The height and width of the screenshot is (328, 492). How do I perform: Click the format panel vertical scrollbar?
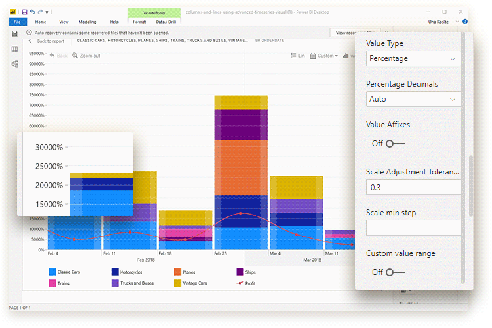(470, 186)
